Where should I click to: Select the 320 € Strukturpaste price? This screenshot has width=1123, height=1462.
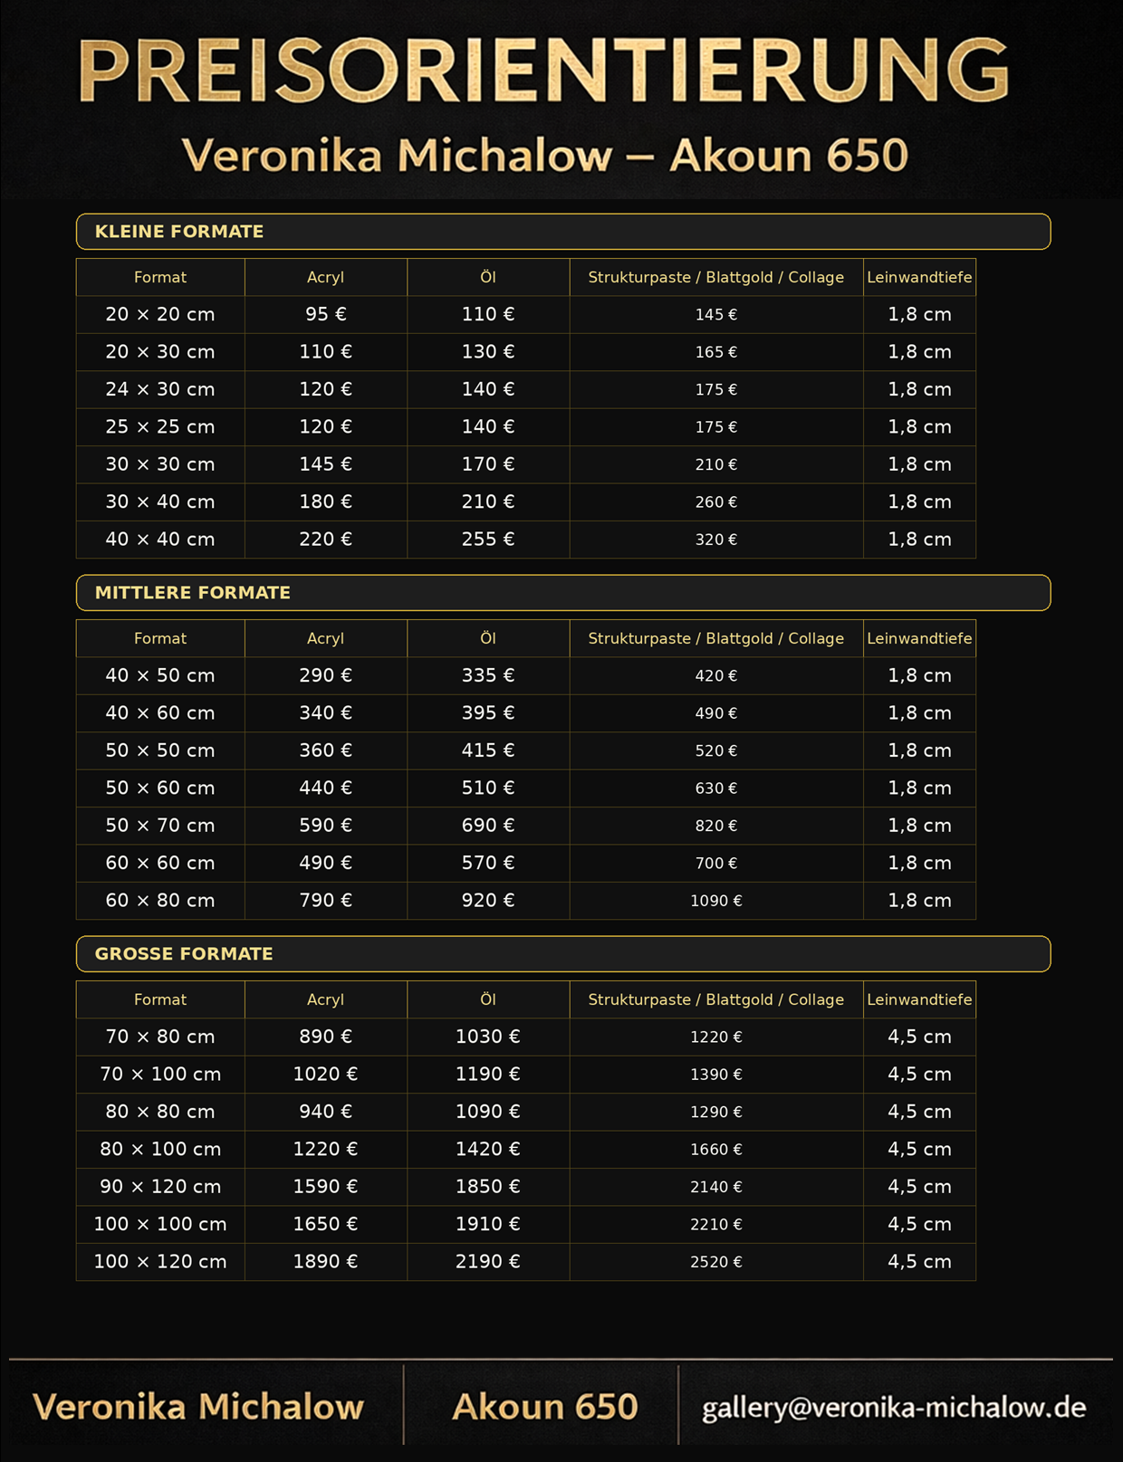click(x=715, y=540)
